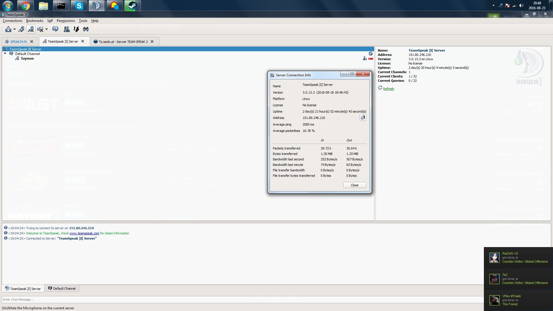Viewport: 553px width, 311px height.
Task: Collapse the Default Channel tree
Action: point(5,54)
